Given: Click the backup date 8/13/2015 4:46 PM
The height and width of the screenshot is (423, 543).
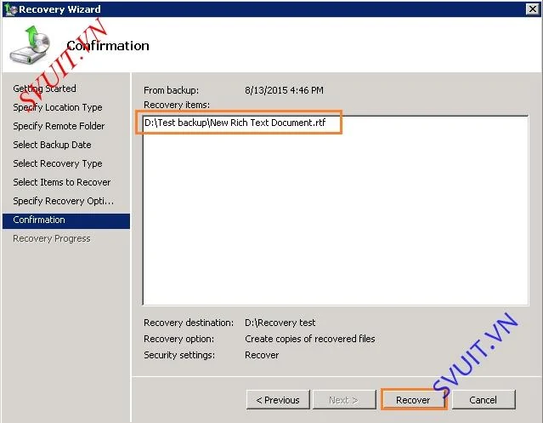Looking at the screenshot, I should click(284, 90).
